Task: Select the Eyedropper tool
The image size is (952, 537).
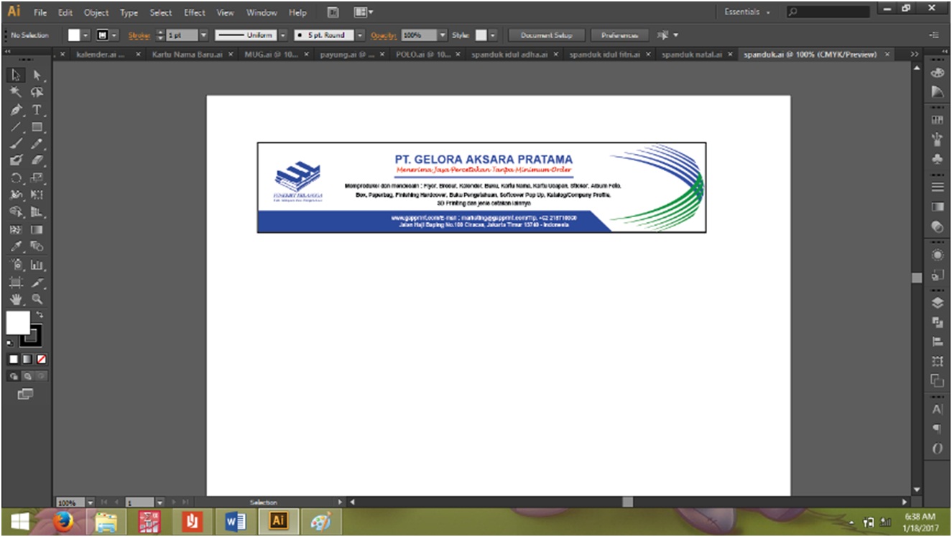Action: click(17, 247)
